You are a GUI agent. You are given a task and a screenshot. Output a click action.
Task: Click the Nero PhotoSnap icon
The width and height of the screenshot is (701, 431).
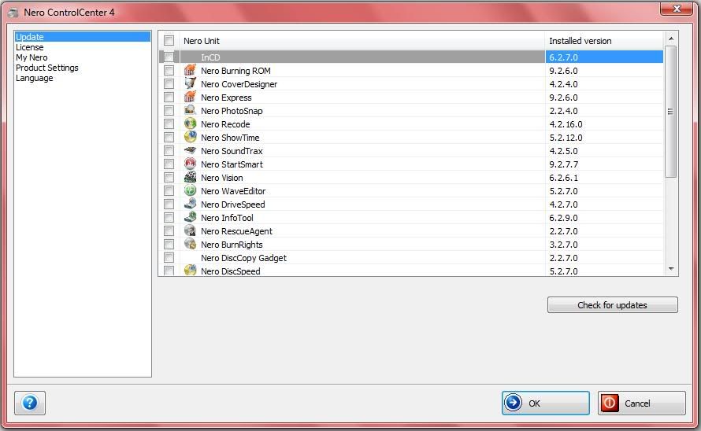pos(190,110)
